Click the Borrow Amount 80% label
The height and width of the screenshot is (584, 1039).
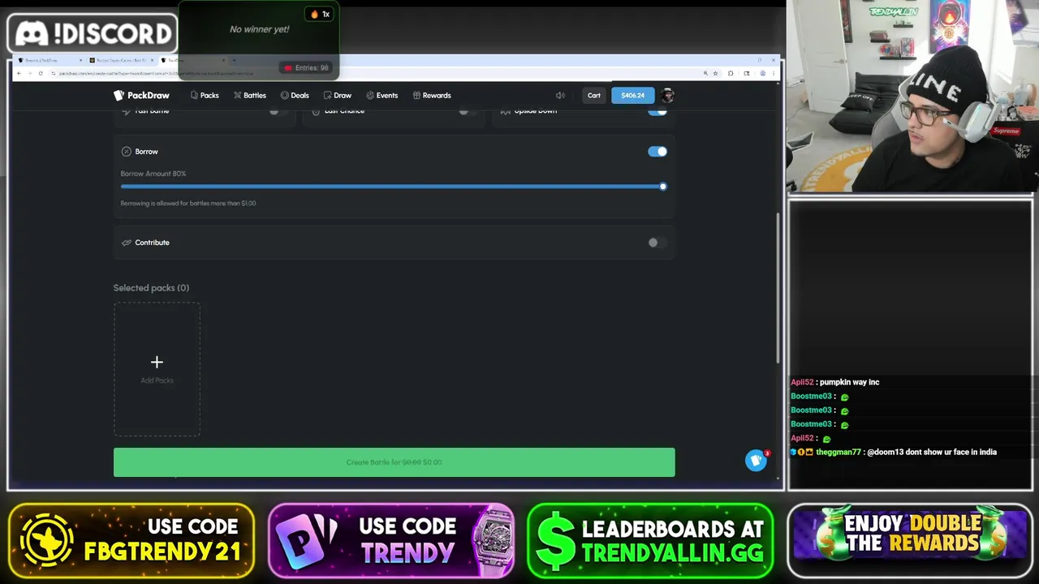153,174
